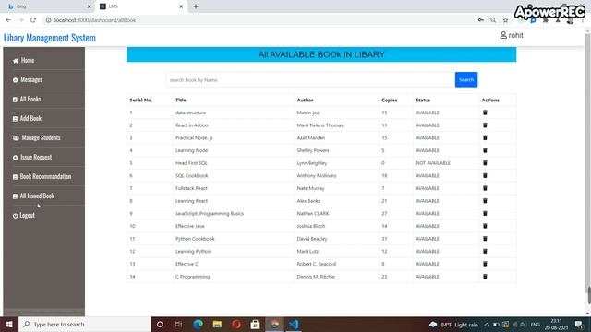Image resolution: width=591 pixels, height=332 pixels.
Task: Go to Home in sidebar
Action: pos(23,60)
